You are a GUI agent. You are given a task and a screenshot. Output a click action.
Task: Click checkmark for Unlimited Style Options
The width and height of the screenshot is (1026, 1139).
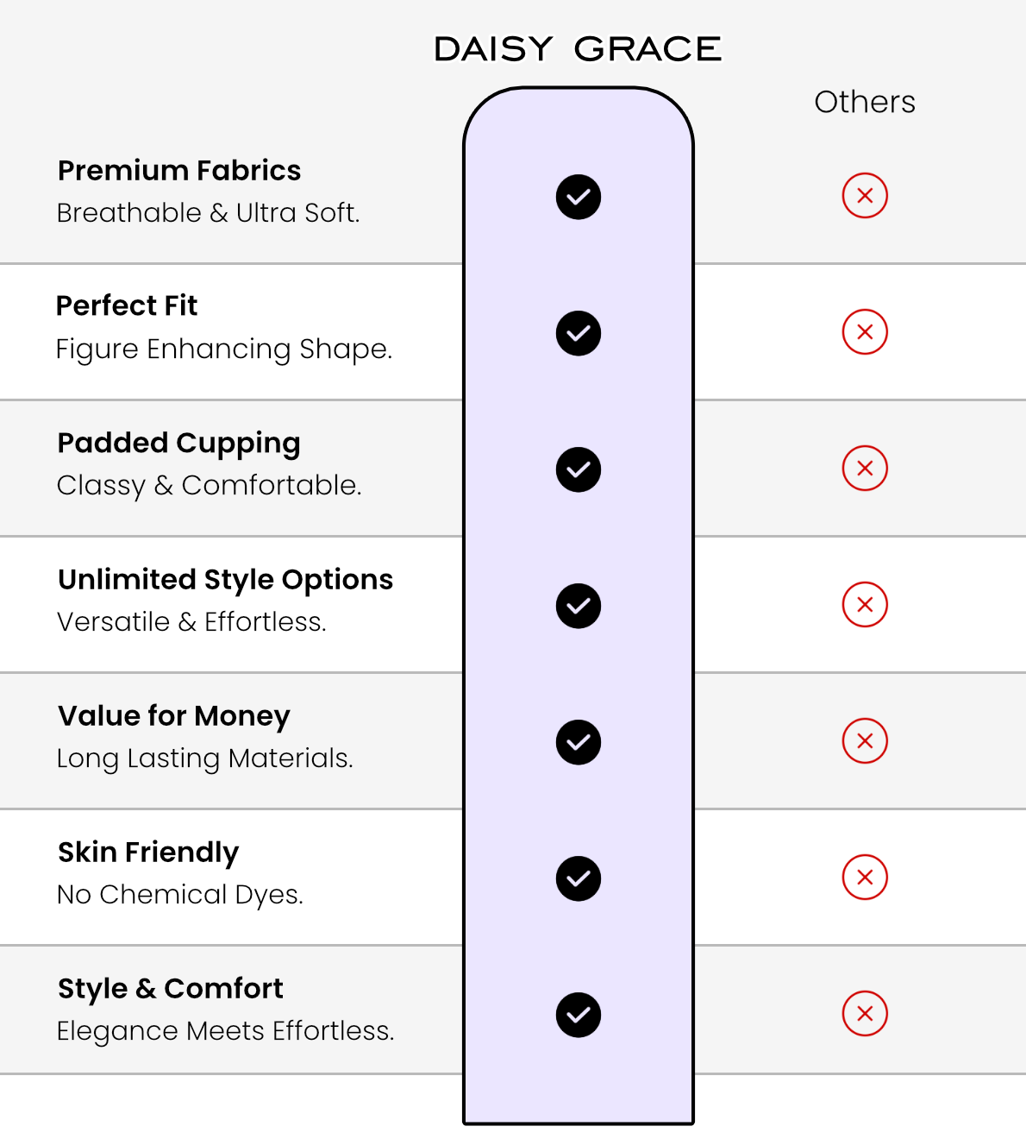tap(579, 606)
